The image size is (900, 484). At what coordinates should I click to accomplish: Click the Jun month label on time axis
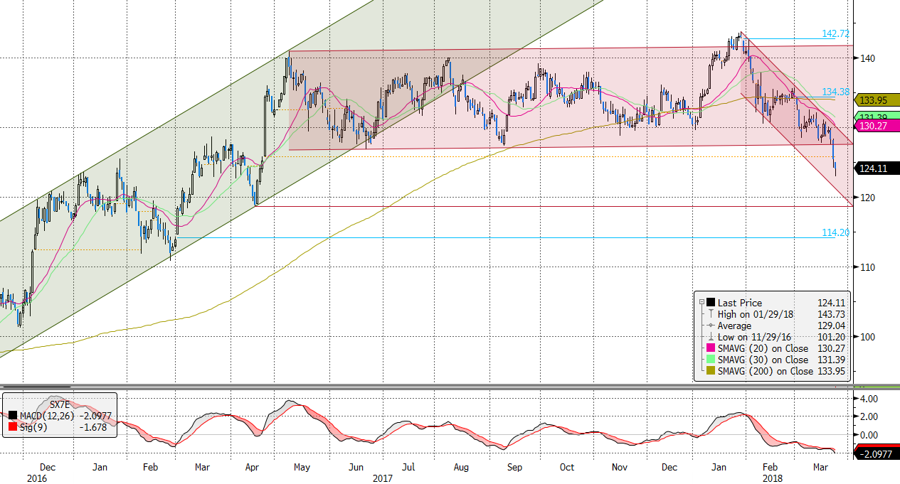(356, 468)
